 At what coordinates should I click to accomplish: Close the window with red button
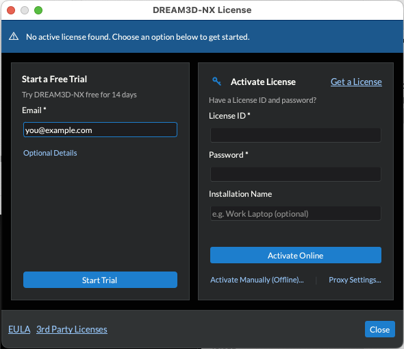[11, 10]
